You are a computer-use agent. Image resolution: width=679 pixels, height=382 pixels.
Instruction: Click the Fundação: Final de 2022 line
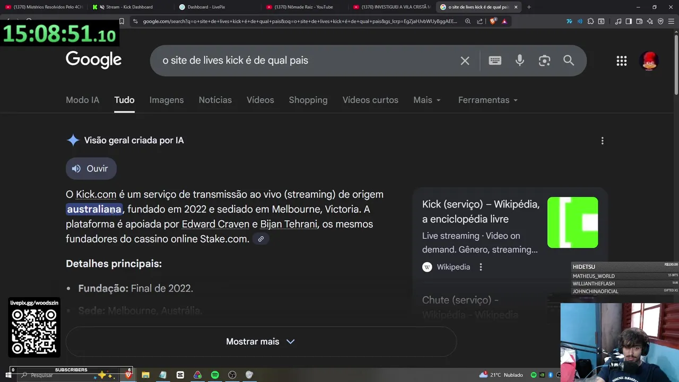coord(135,289)
